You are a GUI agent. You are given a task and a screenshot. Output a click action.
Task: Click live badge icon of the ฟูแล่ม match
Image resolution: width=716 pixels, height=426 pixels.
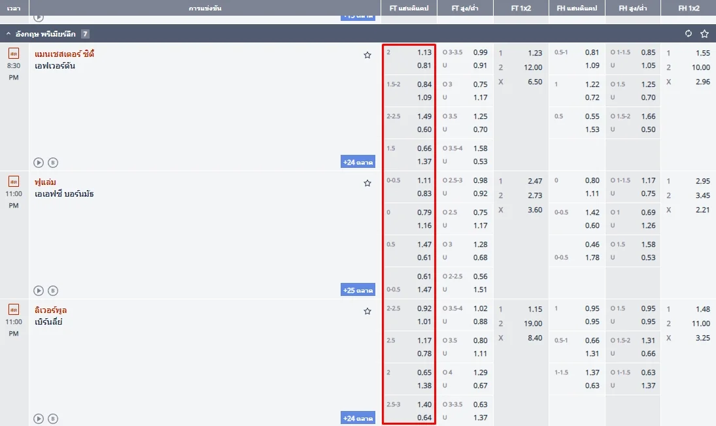[x=14, y=182]
